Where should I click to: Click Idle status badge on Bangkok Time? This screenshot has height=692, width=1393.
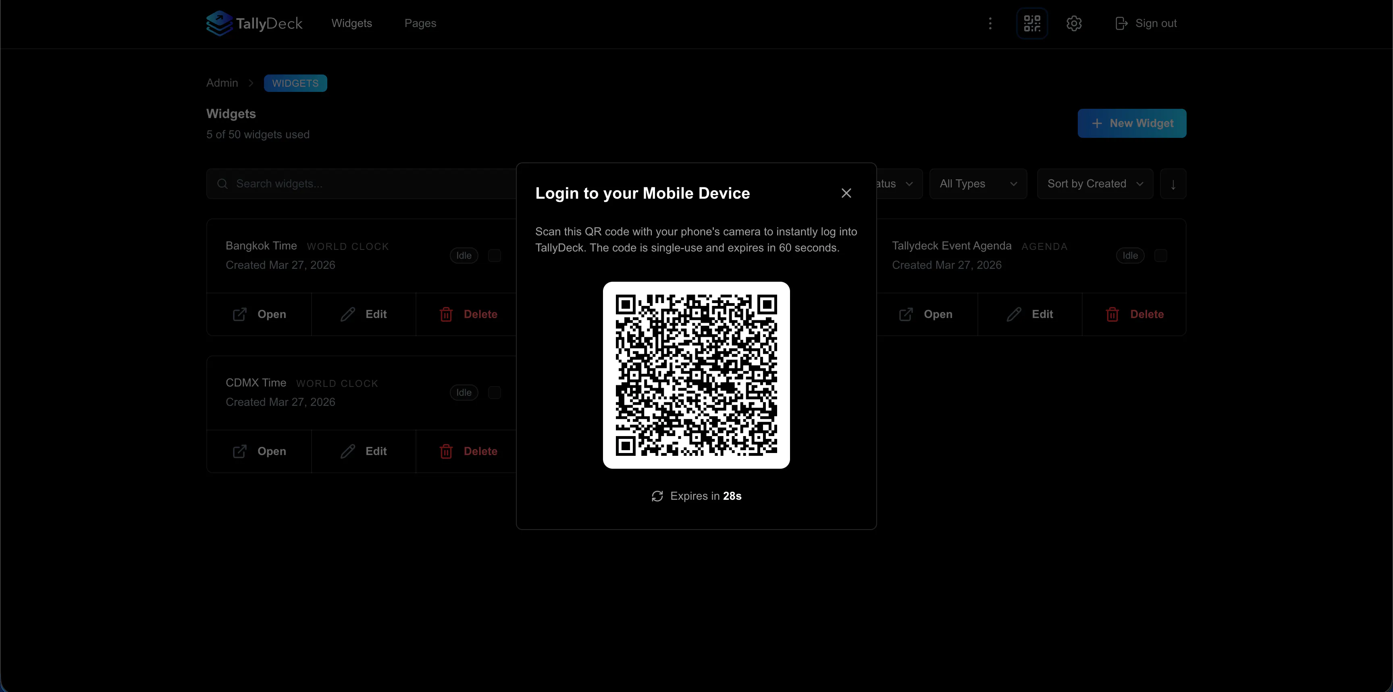(x=464, y=256)
